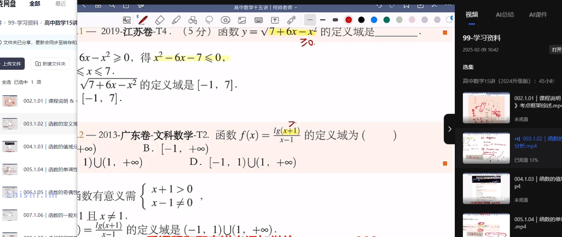
Task: Open the zoom window handwriting tool icon
Action: pyautogui.click(x=126, y=20)
